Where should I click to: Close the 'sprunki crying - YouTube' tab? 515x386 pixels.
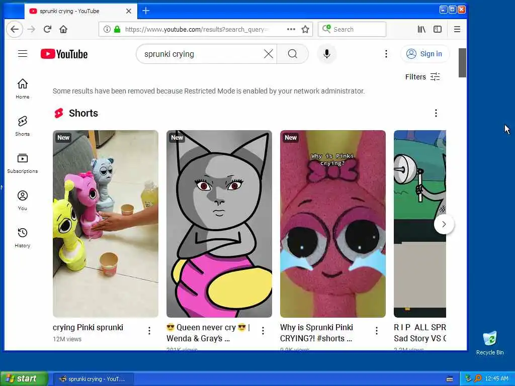click(129, 11)
